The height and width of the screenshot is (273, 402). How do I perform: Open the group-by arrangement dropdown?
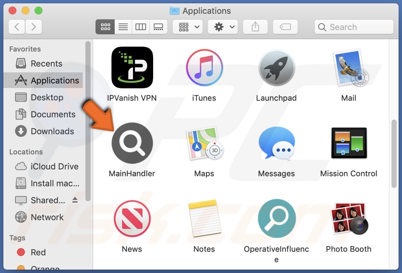point(188,26)
